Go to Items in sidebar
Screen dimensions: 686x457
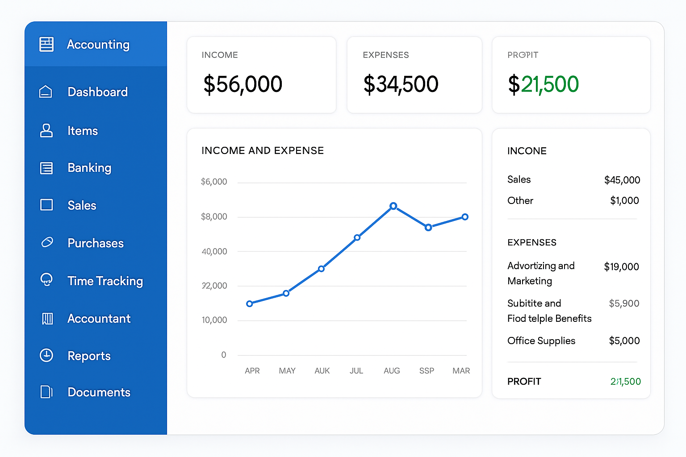tap(83, 131)
